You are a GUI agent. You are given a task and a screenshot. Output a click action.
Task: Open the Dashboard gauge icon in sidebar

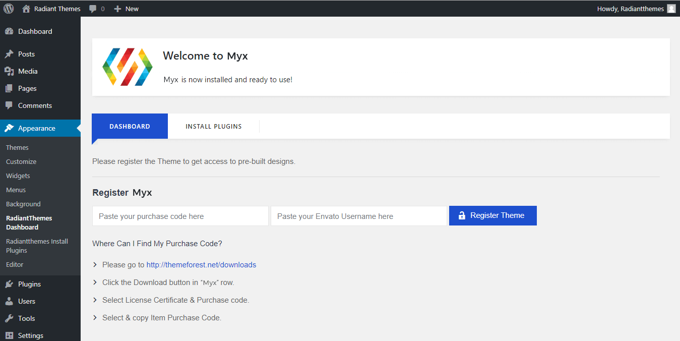click(x=9, y=31)
